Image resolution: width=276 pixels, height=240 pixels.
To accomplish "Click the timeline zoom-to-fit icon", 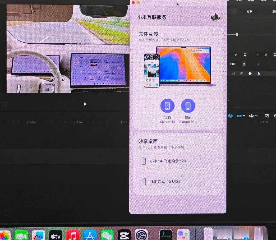I will tap(267, 116).
